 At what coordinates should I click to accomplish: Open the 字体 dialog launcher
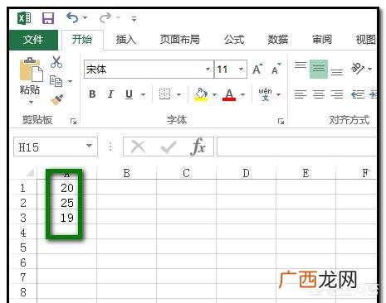(281, 121)
